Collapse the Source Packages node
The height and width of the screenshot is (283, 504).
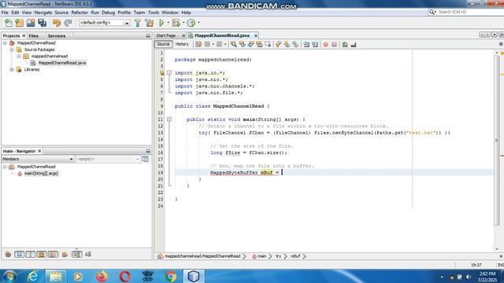click(12, 50)
